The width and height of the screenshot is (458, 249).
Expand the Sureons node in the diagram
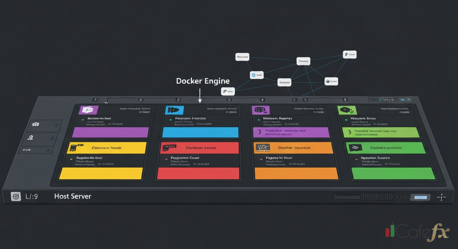284,82
